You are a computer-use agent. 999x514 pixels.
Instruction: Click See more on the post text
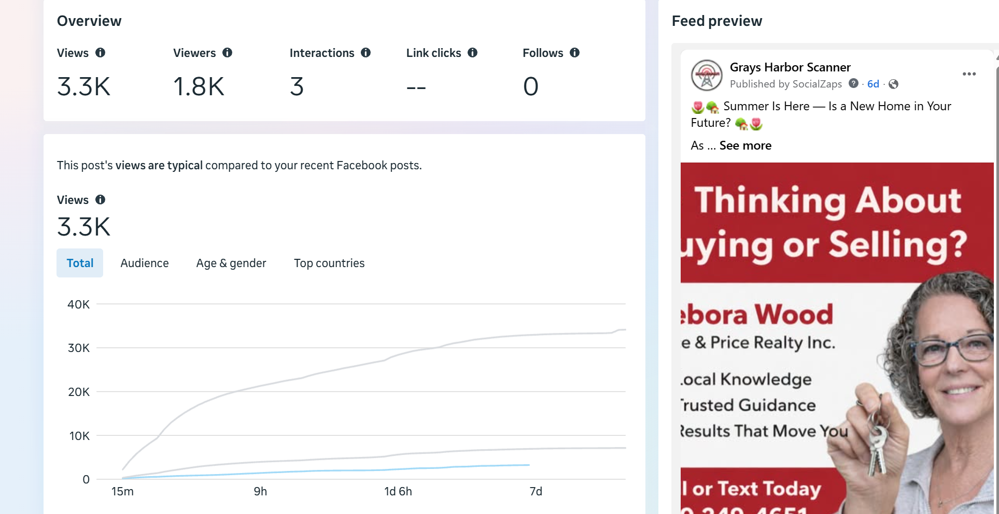pos(745,145)
